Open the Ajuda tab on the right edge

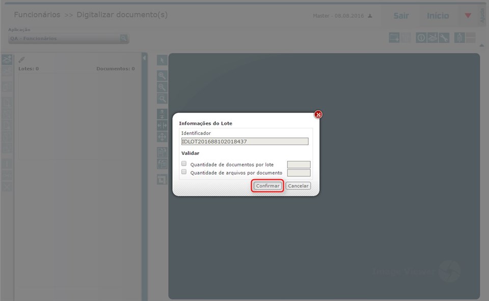coord(482,14)
